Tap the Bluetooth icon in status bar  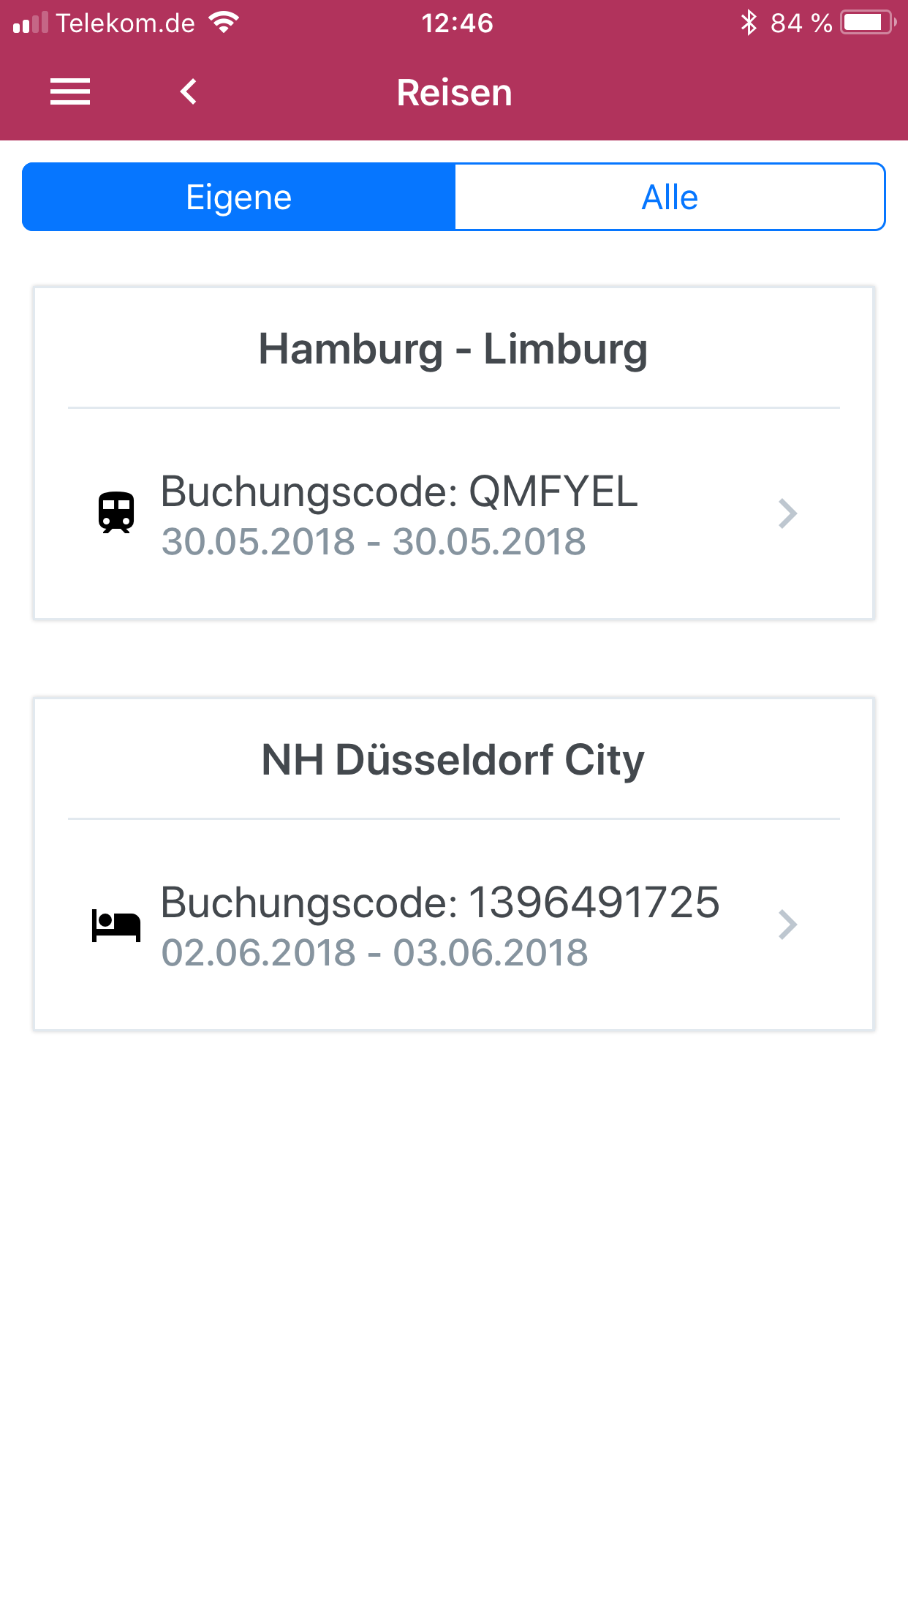749,23
